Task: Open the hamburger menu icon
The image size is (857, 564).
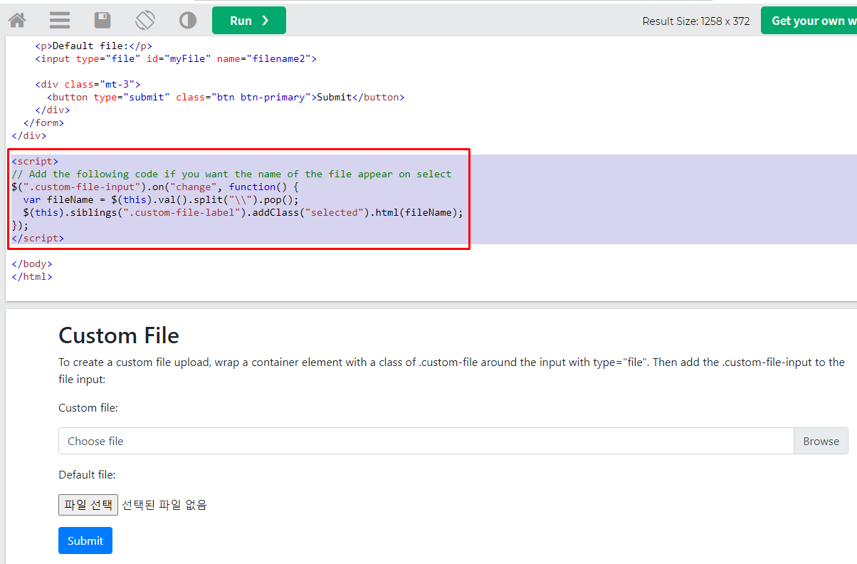Action: [60, 21]
